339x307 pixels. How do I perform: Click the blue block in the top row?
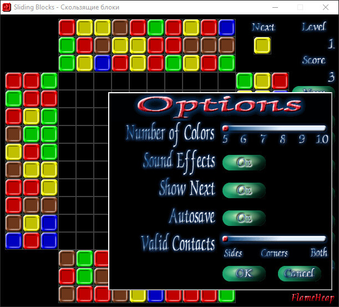tap(226, 27)
